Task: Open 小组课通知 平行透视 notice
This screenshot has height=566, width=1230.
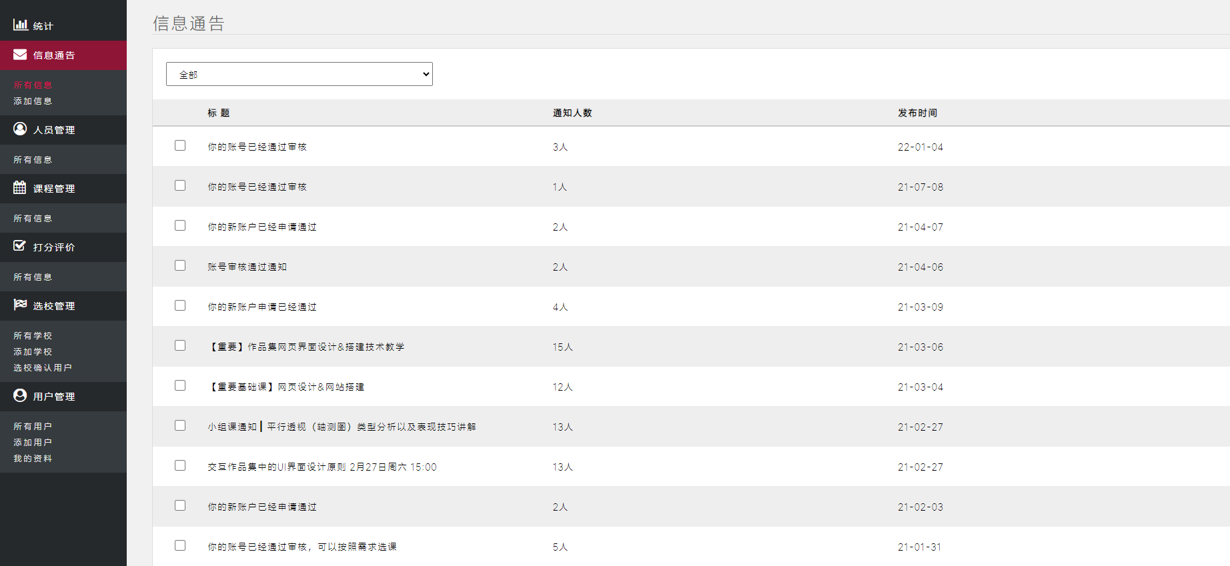Action: click(x=342, y=427)
